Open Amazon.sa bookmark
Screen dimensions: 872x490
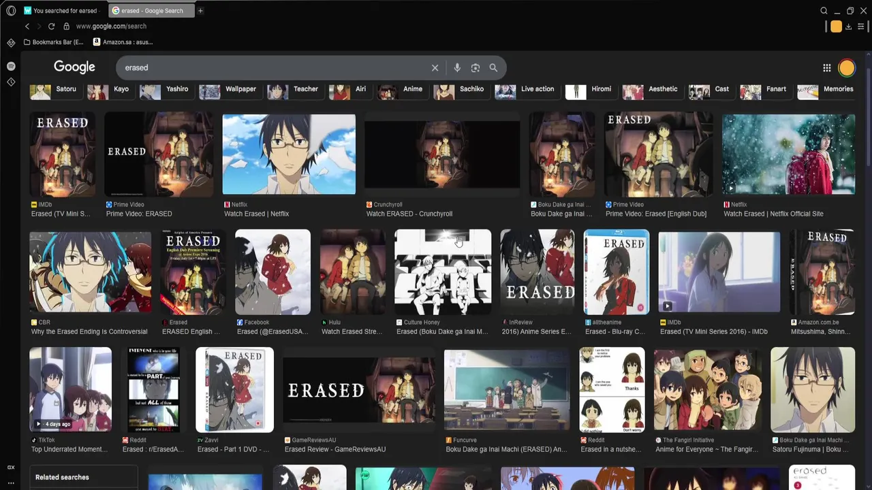123,42
